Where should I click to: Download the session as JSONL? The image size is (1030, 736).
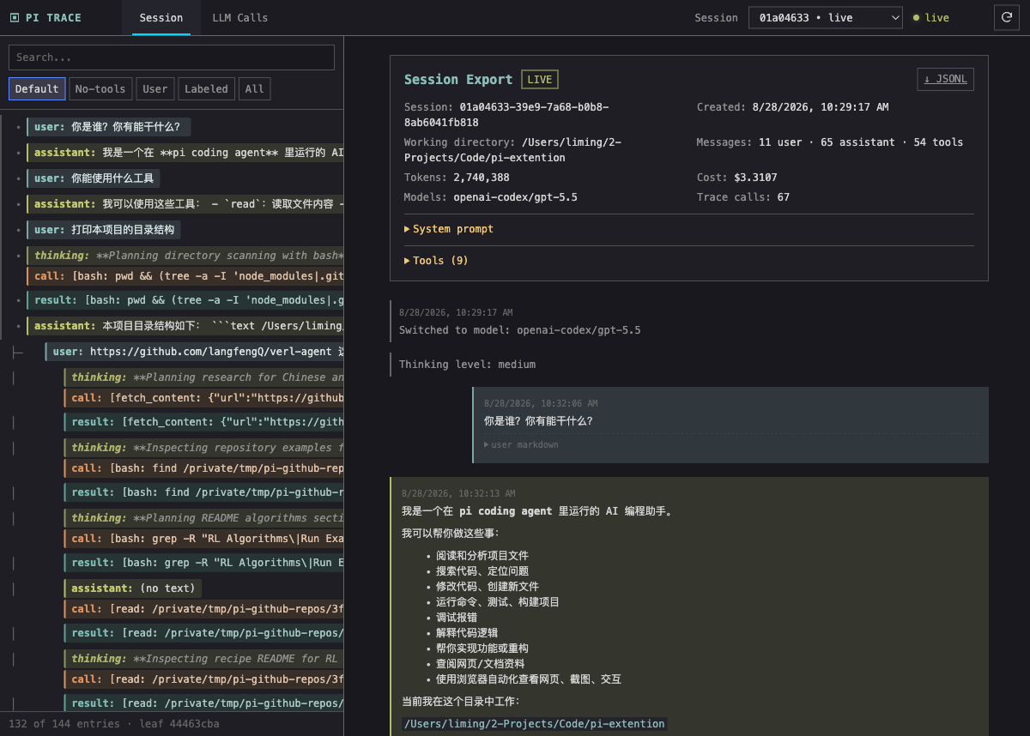pos(945,79)
